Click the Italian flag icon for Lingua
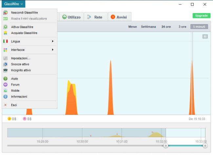 tap(6, 41)
